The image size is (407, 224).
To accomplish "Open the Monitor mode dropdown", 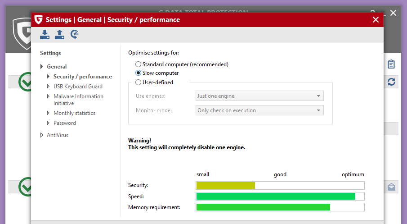I will [259, 110].
